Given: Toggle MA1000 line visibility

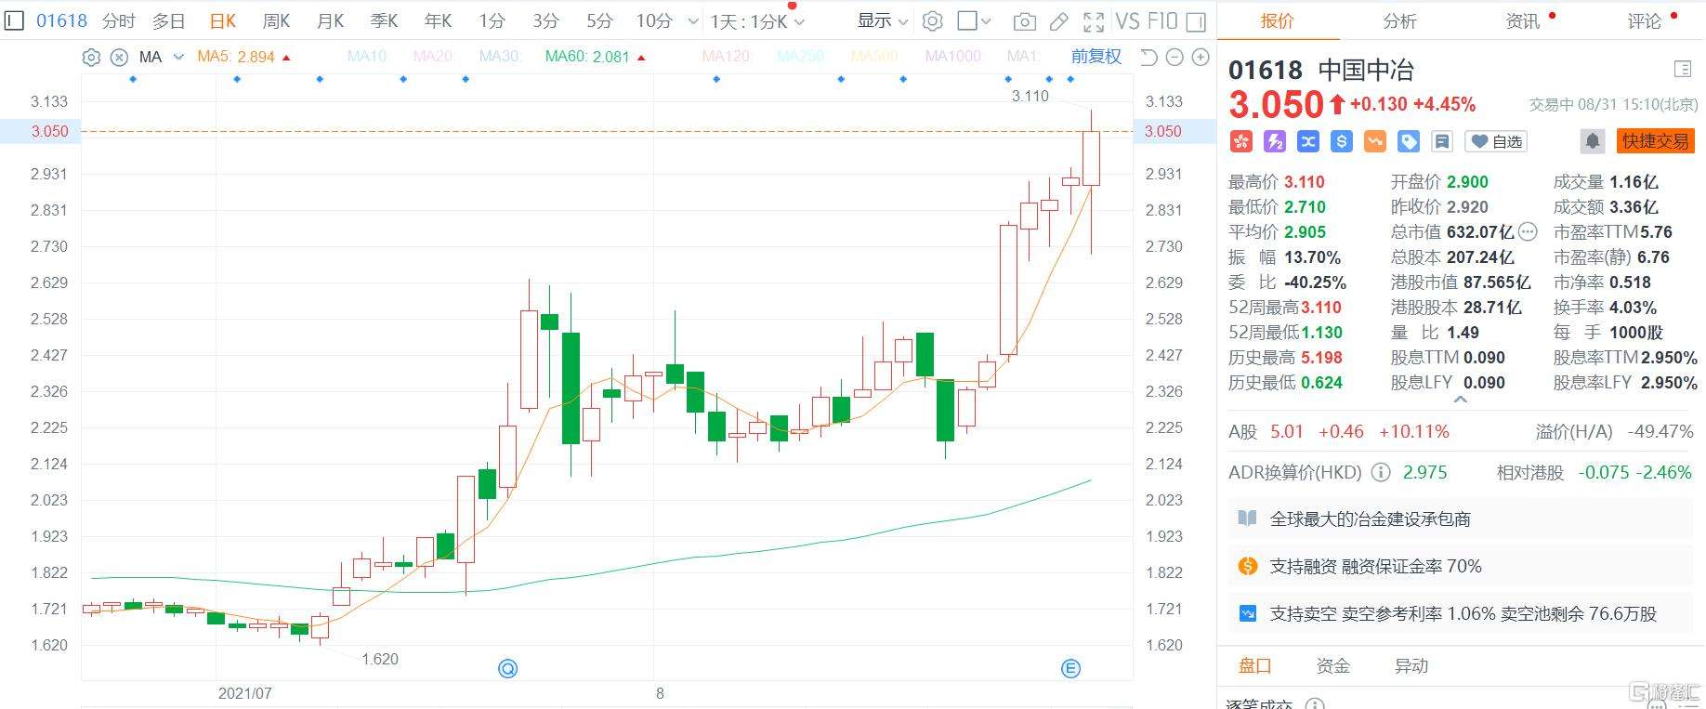Looking at the screenshot, I should point(954,57).
